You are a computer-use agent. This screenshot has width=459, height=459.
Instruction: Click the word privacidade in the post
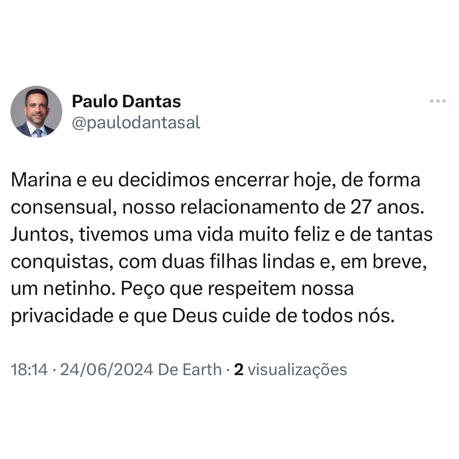62,317
